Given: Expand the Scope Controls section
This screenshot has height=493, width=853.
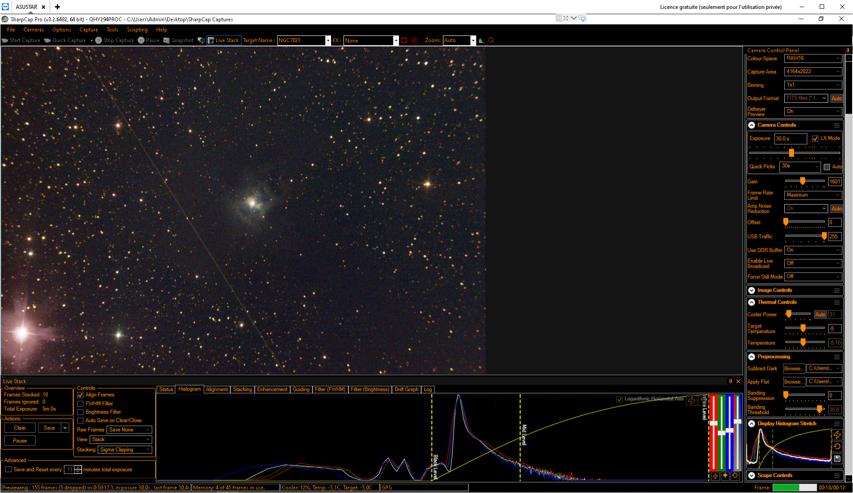Looking at the screenshot, I should pos(751,475).
